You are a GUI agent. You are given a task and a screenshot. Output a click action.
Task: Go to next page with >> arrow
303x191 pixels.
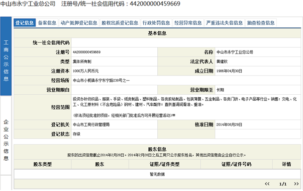click(296, 184)
